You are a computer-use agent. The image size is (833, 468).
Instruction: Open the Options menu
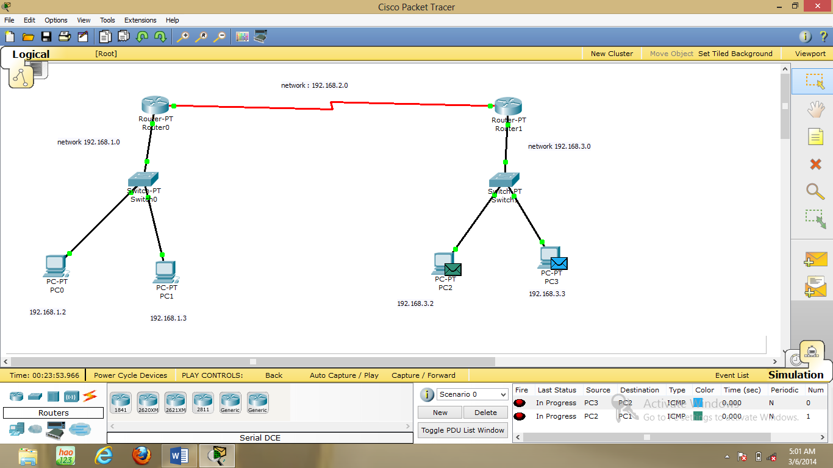pos(56,20)
